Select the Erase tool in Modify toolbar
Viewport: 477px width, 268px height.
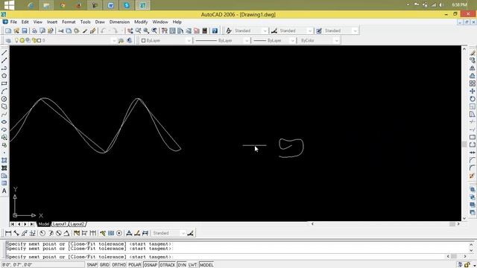point(472,53)
